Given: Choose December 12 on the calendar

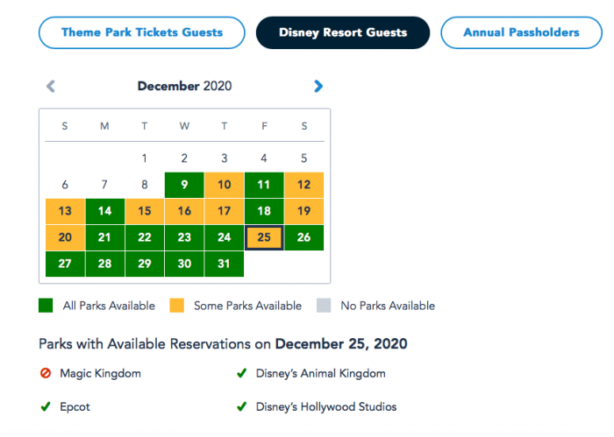Looking at the screenshot, I should (x=304, y=185).
